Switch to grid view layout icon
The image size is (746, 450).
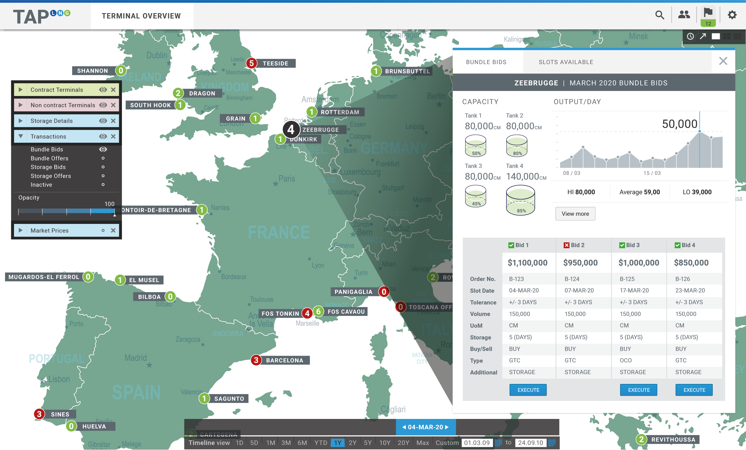tap(726, 36)
